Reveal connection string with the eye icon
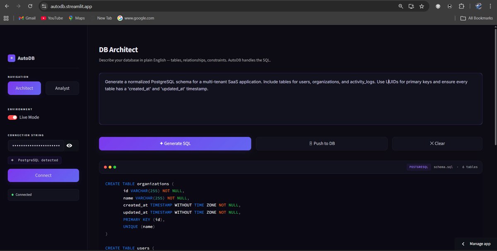The image size is (497, 251). (x=69, y=146)
